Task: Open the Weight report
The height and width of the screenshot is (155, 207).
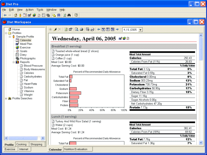Action: [x=28, y=95]
